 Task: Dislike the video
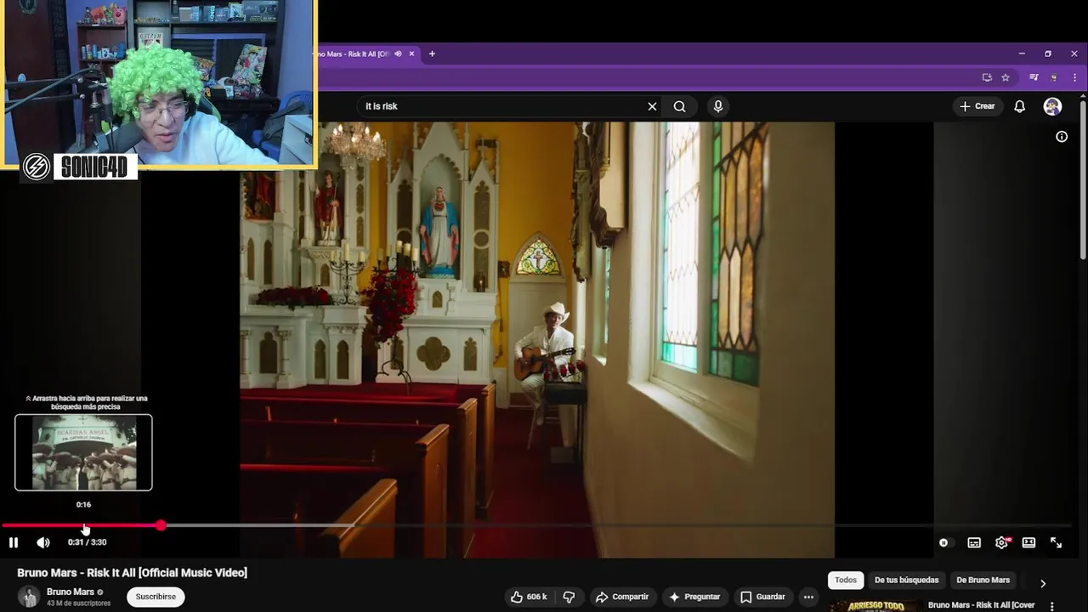coord(569,597)
